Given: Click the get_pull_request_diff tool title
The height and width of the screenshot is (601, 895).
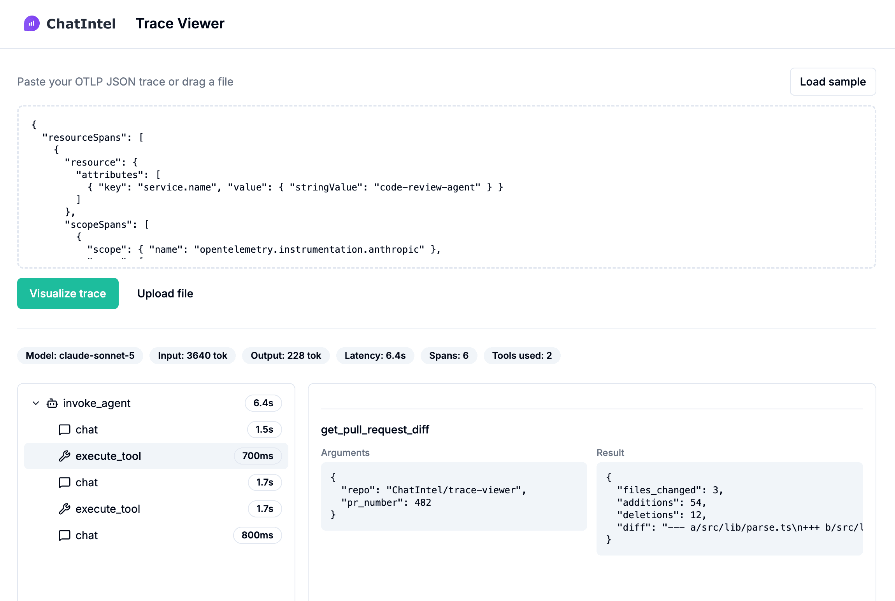Looking at the screenshot, I should click(375, 430).
